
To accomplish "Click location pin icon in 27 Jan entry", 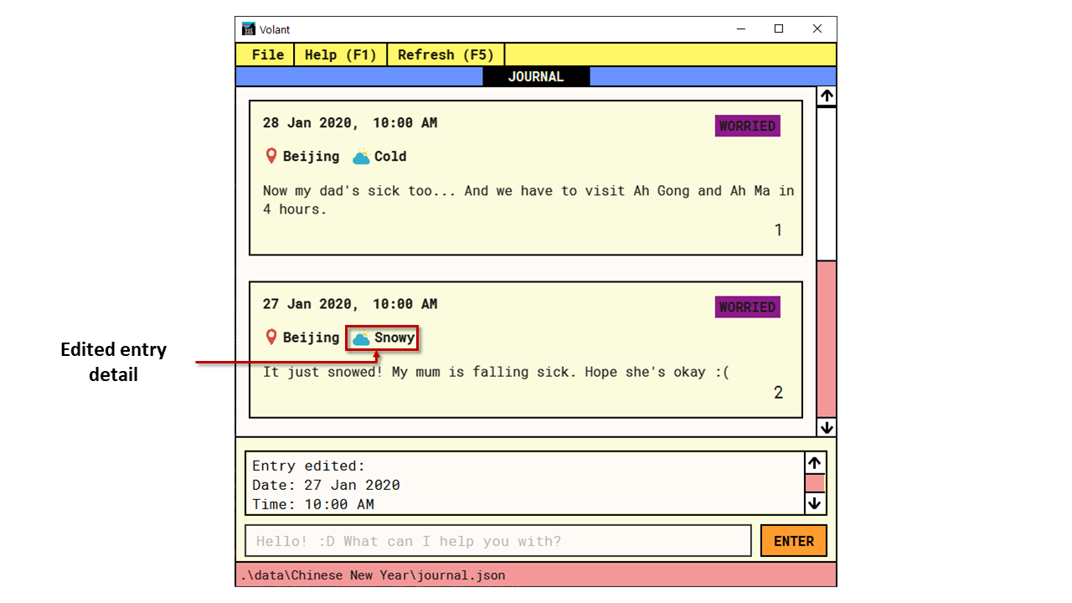I will click(271, 337).
